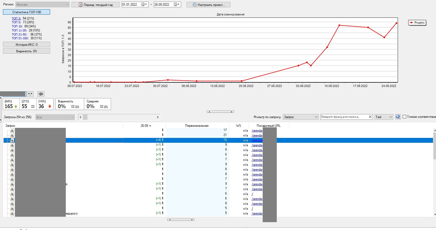Open the Запросы filter dropdown showing Все

coord(55,117)
